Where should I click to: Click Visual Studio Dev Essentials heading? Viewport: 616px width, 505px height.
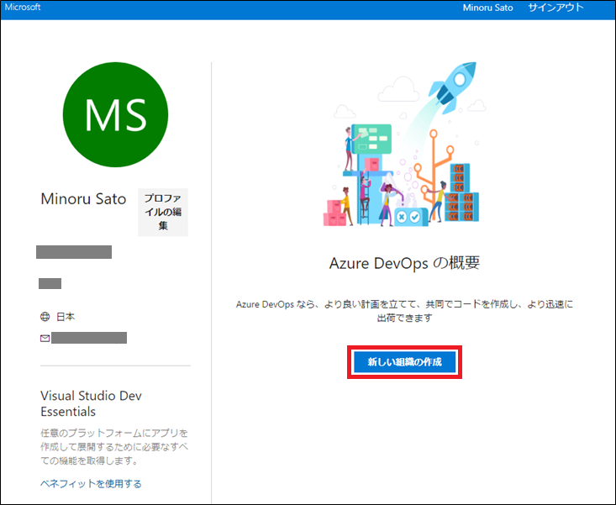pos(91,403)
